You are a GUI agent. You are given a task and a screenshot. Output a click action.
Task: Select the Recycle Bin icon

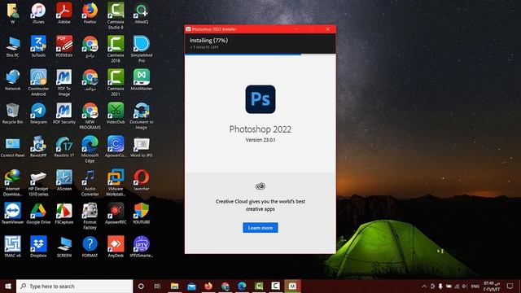(13, 114)
